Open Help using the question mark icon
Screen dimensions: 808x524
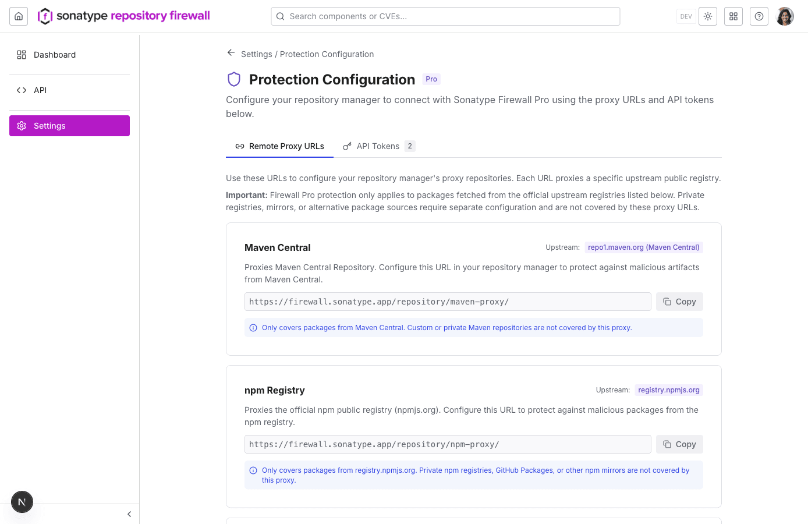(x=759, y=16)
